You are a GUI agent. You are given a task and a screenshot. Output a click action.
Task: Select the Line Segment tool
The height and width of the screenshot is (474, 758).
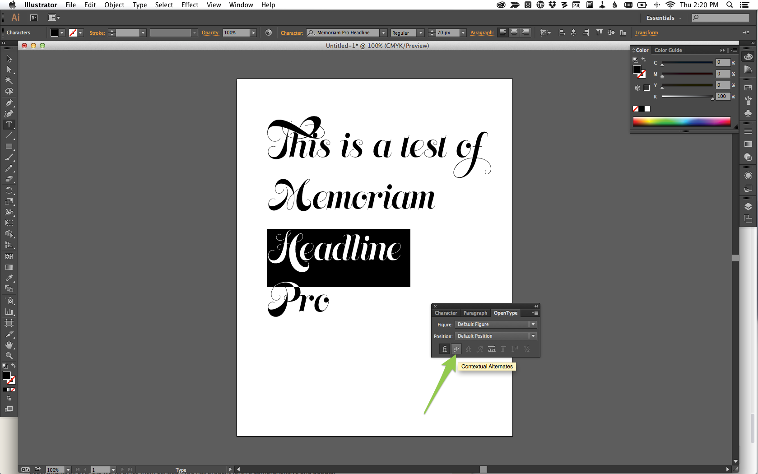tap(9, 135)
